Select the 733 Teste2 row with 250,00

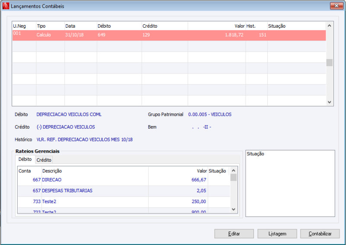point(124,201)
